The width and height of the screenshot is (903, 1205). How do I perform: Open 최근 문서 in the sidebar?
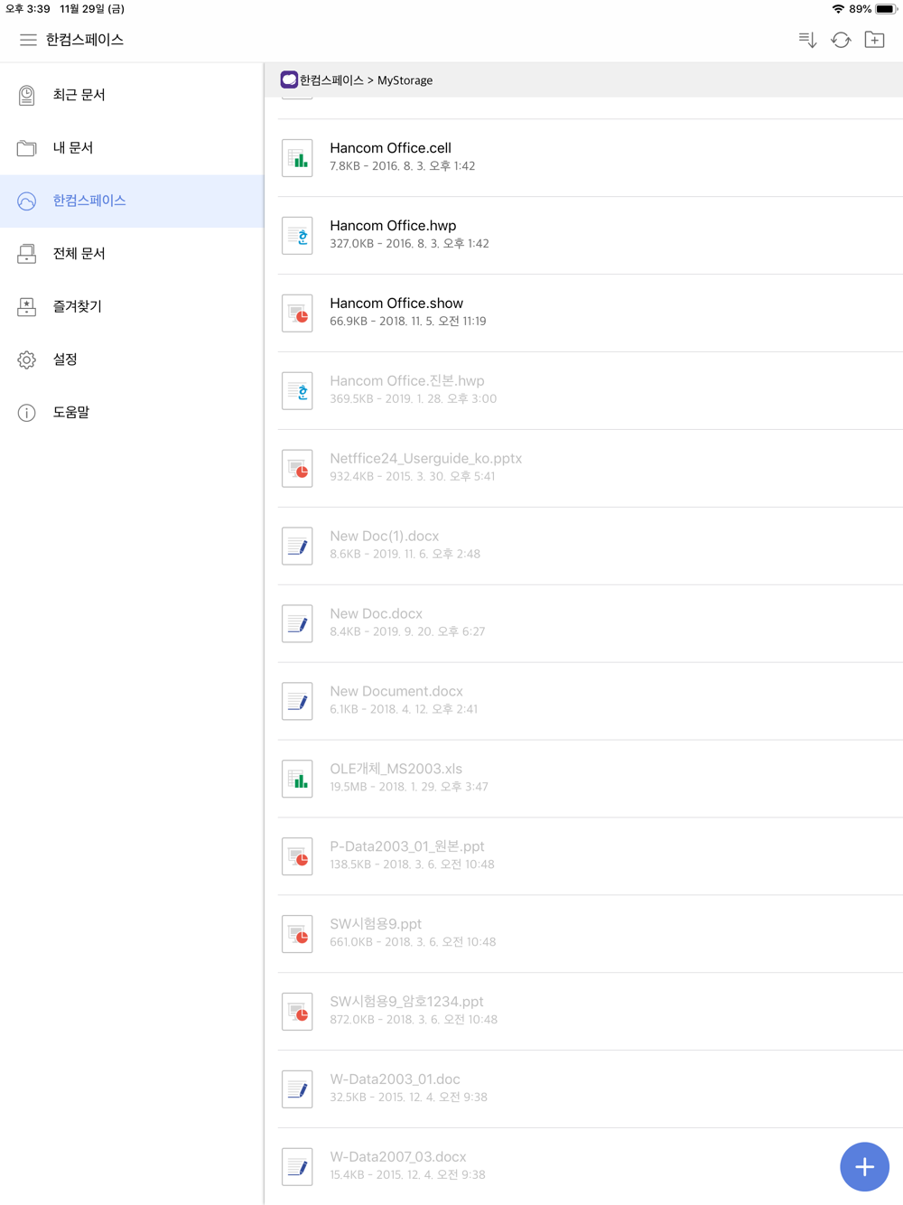coord(132,95)
